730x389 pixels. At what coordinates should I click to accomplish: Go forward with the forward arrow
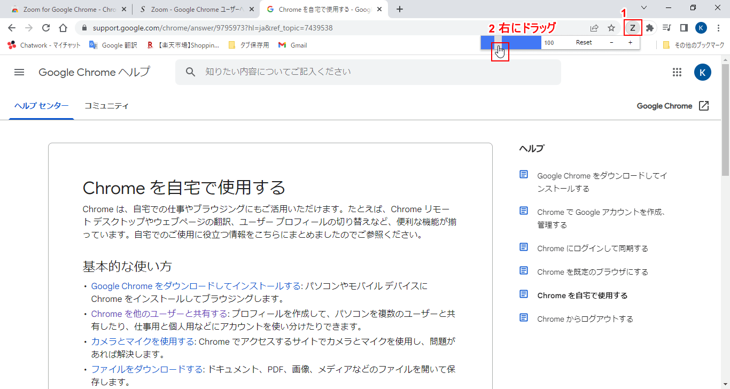click(29, 28)
